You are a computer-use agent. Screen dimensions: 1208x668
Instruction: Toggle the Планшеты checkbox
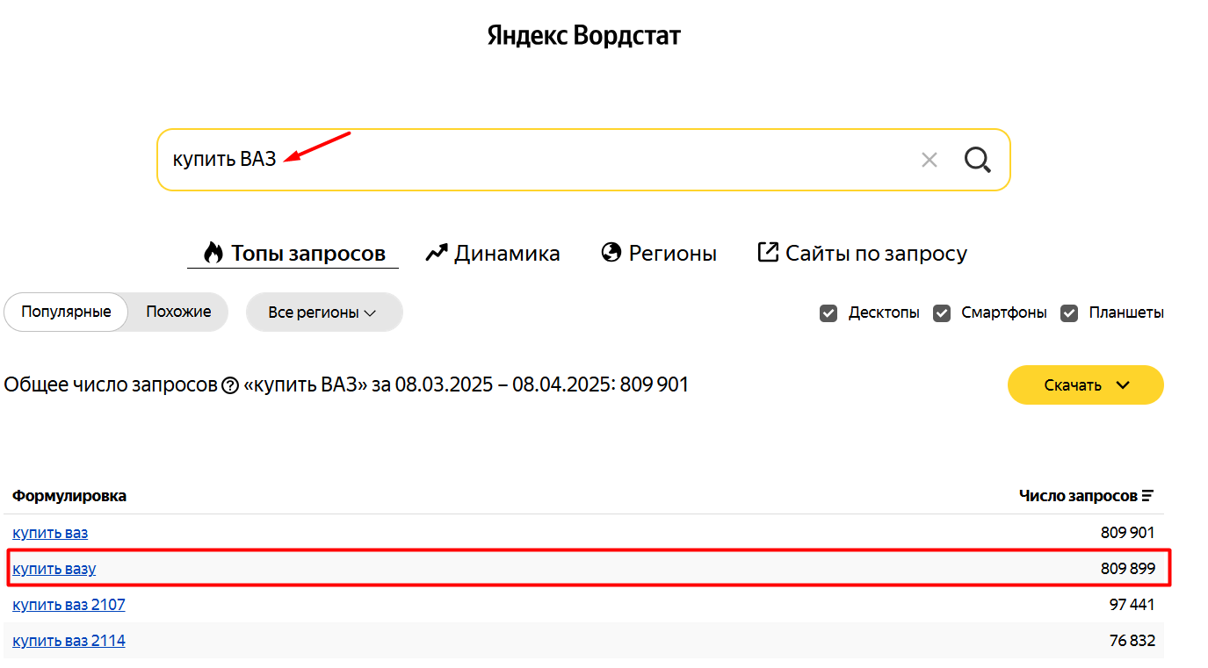click(x=1069, y=312)
